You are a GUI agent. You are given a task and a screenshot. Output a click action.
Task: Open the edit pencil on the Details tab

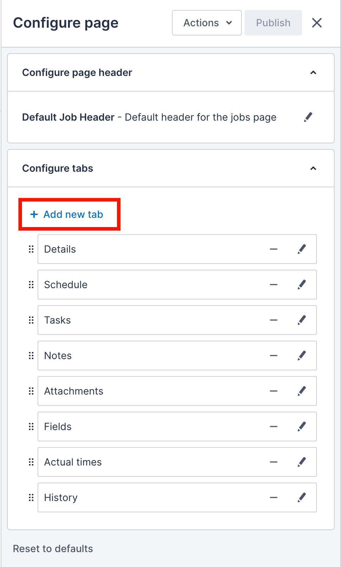click(302, 249)
